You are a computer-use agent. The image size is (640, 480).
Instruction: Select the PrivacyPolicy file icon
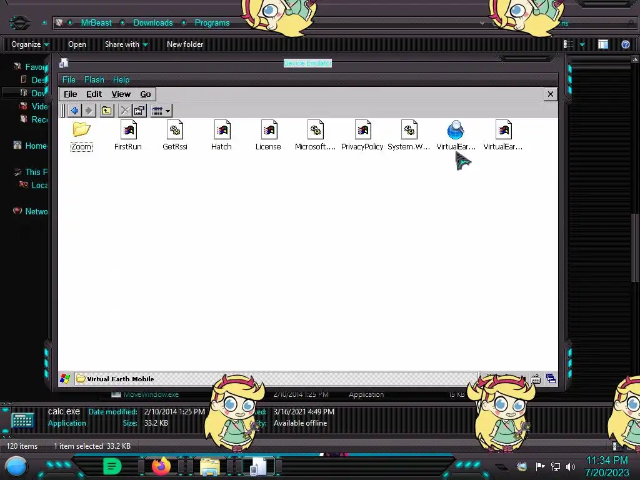click(x=362, y=136)
